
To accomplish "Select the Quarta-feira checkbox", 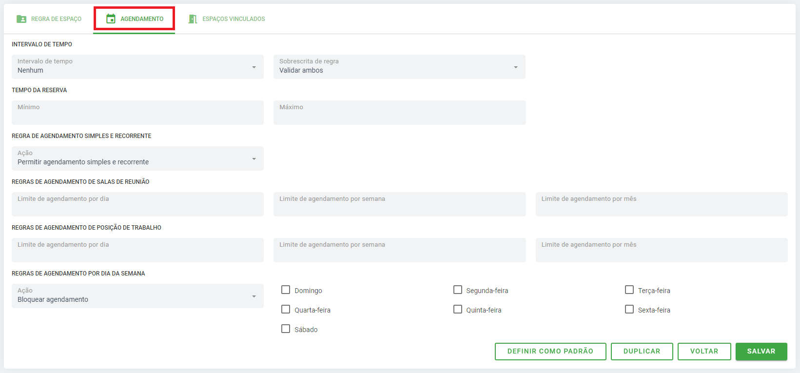I will pos(286,310).
